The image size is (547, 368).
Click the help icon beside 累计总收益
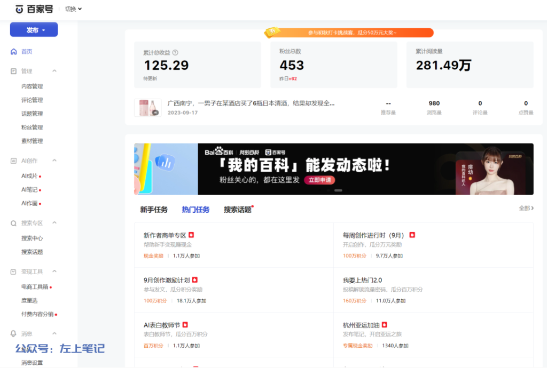pos(175,53)
